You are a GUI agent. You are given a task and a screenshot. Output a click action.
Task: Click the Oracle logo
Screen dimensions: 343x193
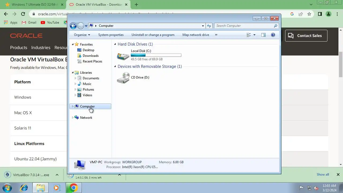26,36
